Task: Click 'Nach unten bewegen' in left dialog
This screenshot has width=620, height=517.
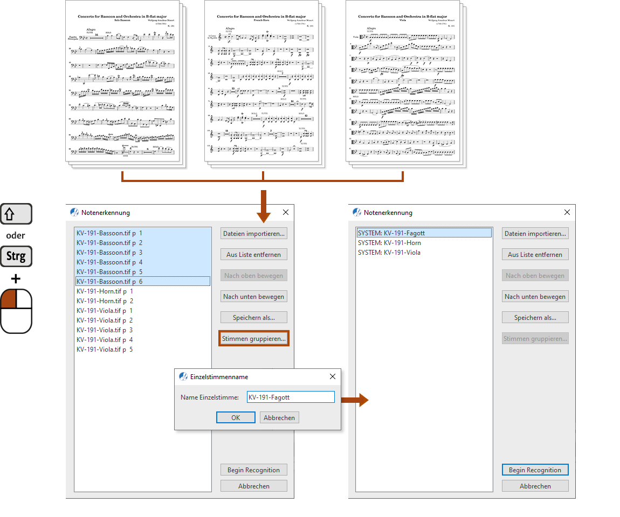Action: coord(253,297)
